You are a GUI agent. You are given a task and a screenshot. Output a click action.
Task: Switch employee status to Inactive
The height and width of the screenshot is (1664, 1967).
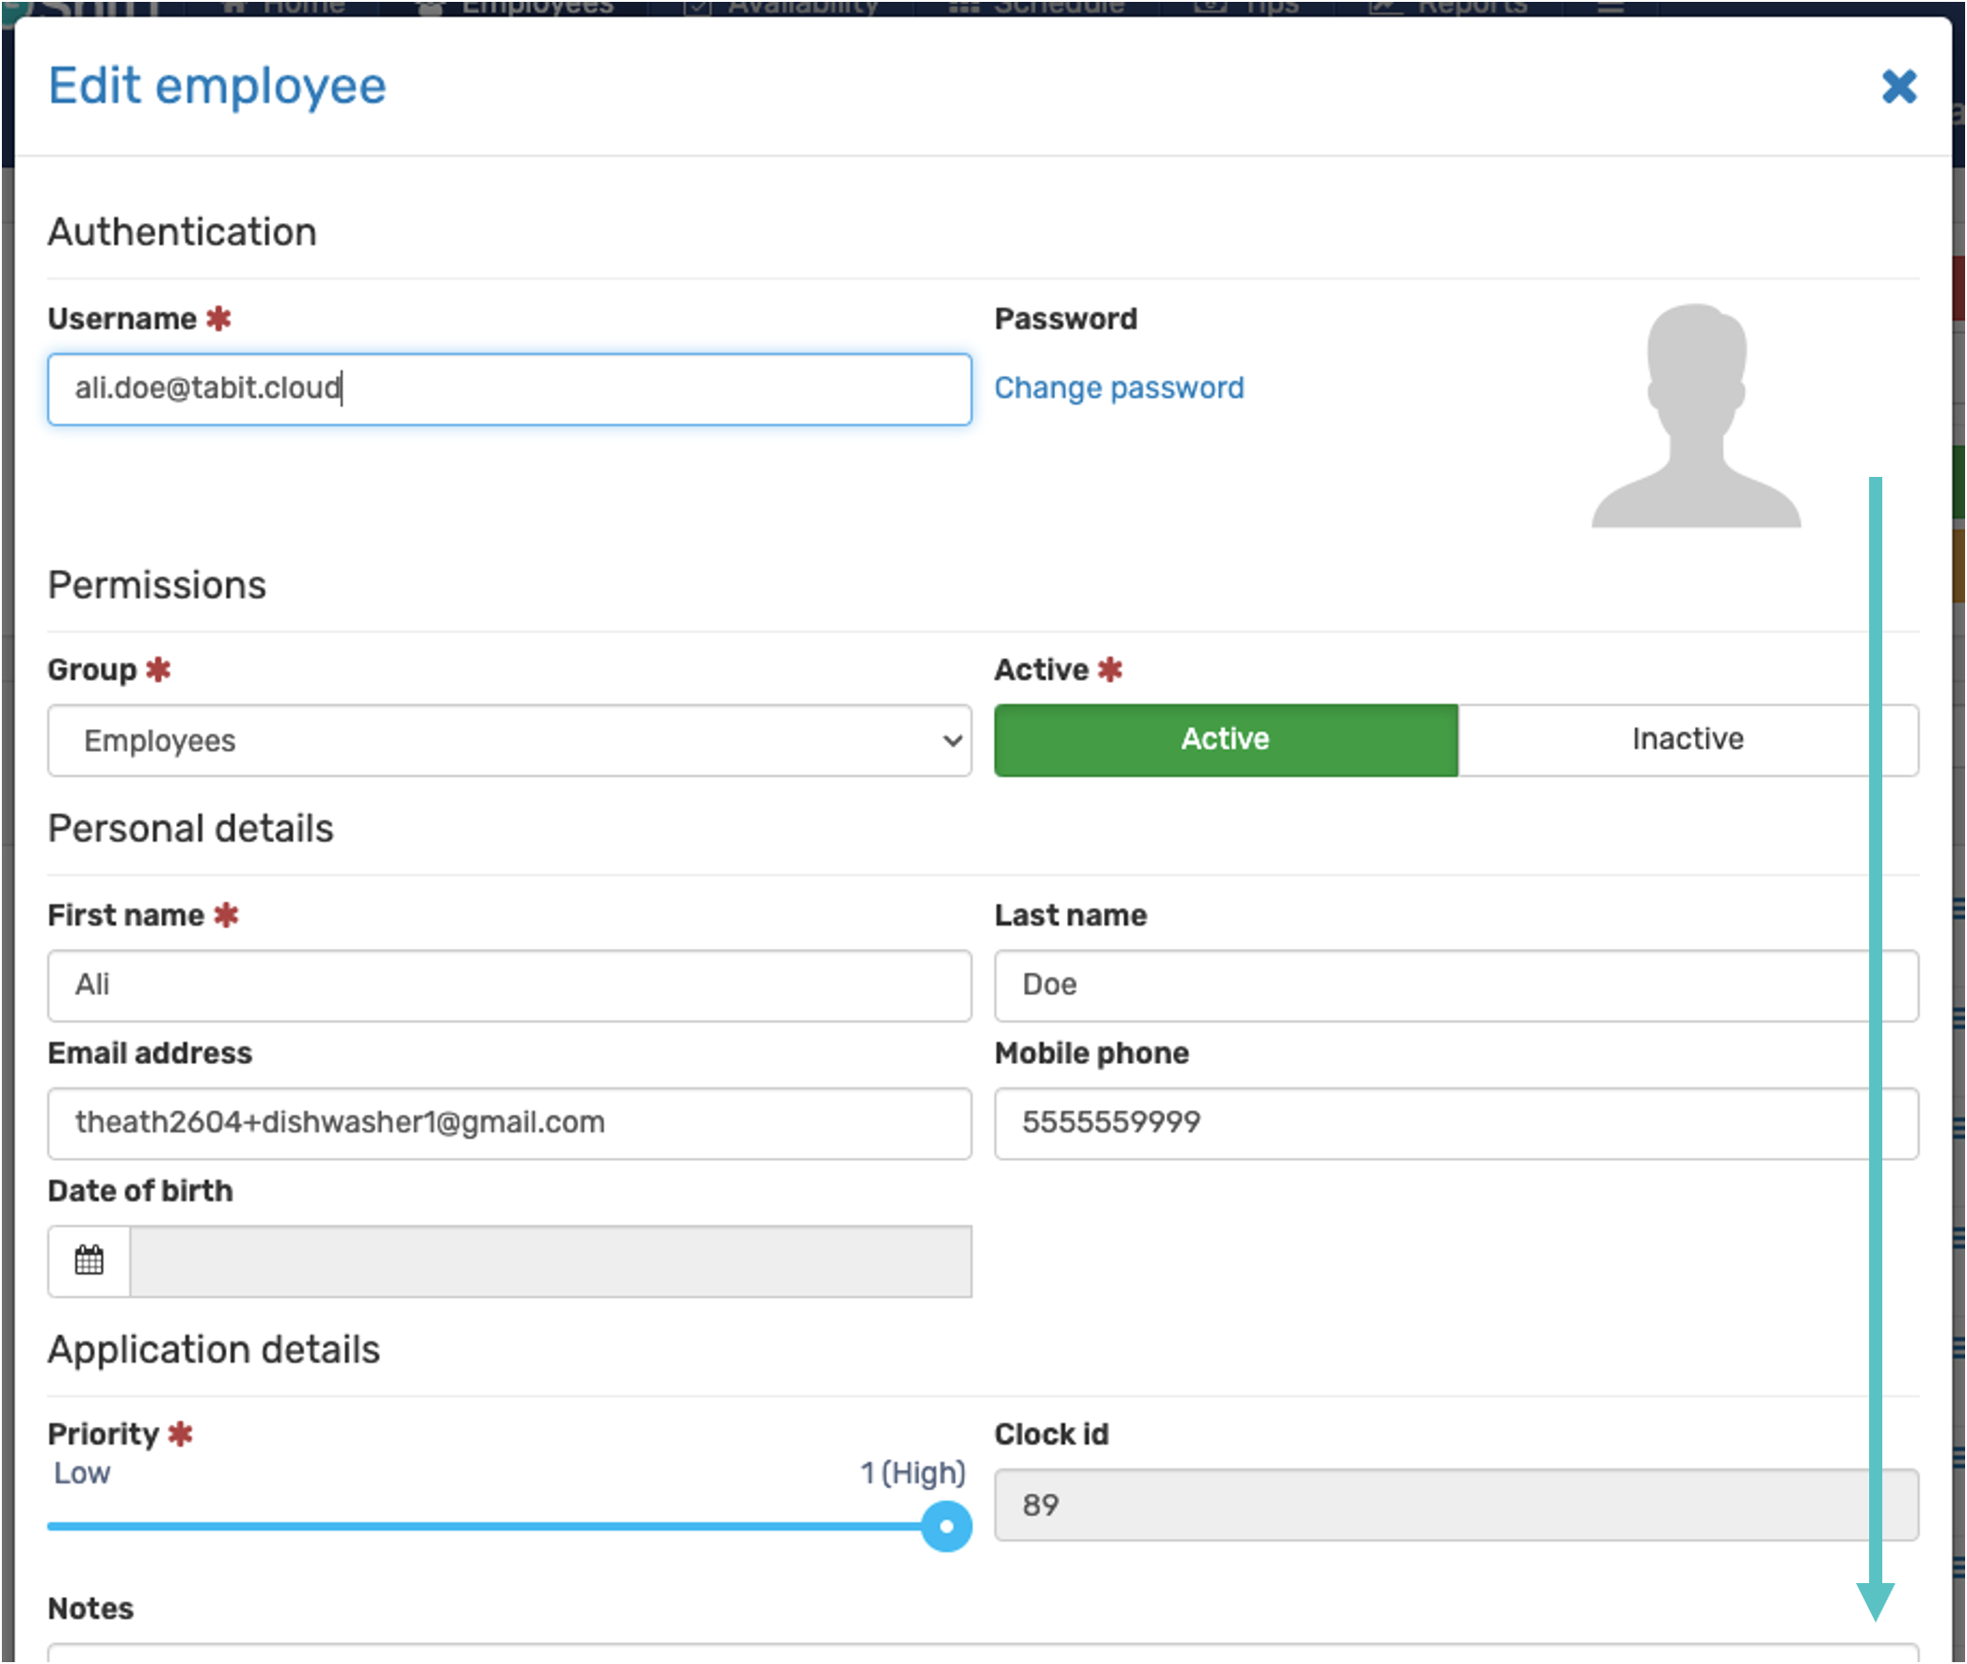click(1687, 739)
